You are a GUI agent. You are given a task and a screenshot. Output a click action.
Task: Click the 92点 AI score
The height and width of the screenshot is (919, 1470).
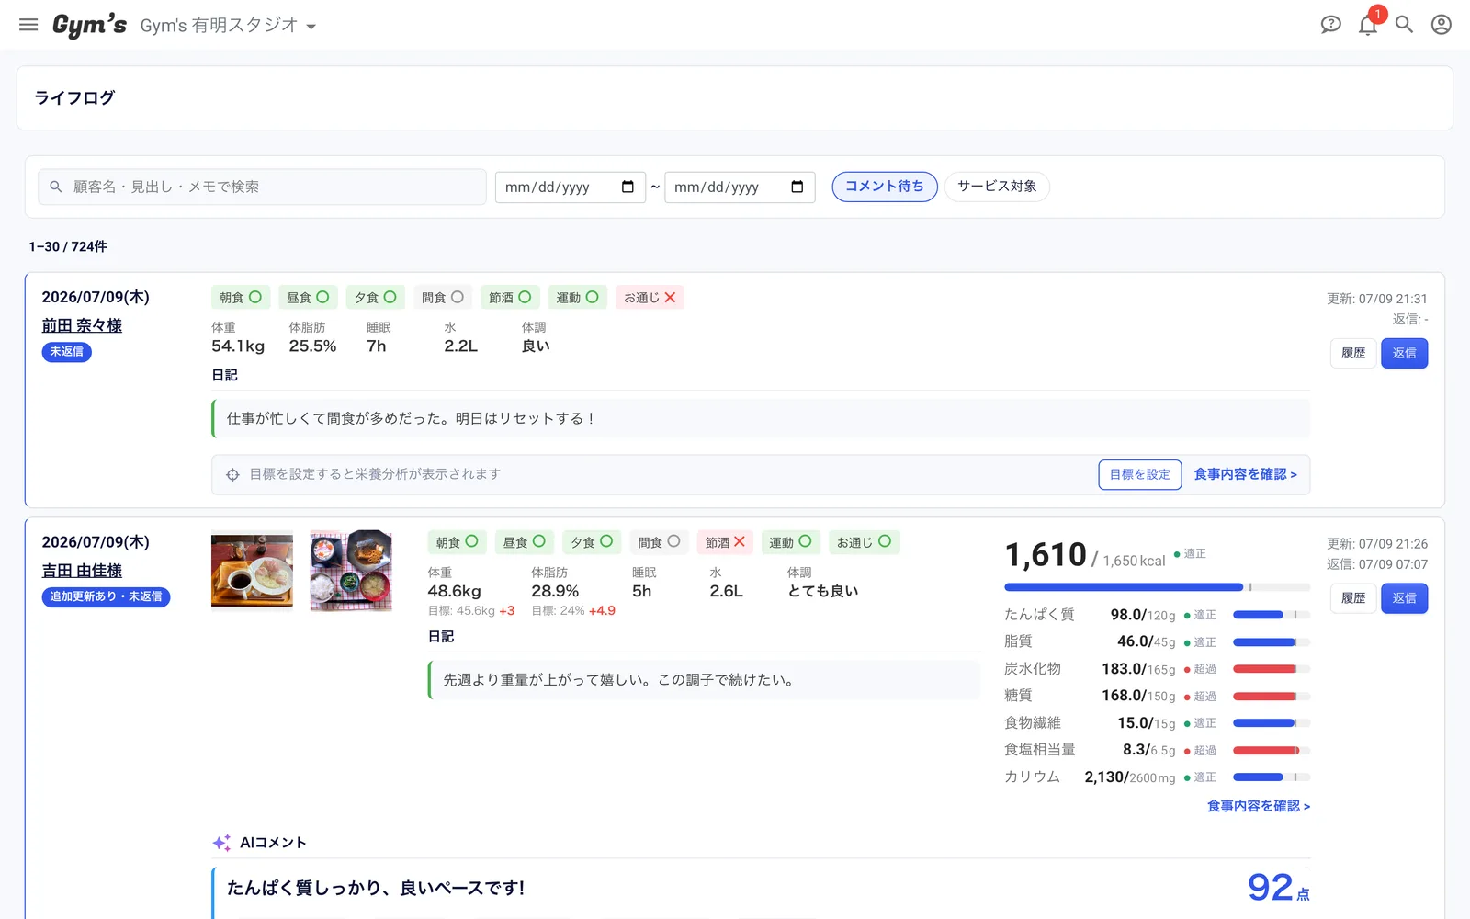tap(1278, 887)
